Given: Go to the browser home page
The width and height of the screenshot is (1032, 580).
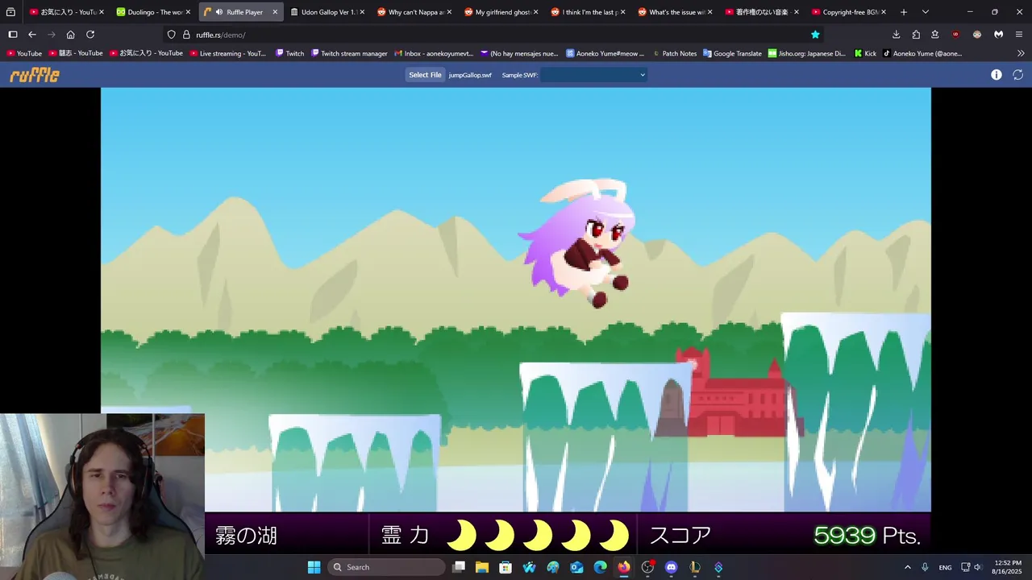Looking at the screenshot, I should pos(71,35).
